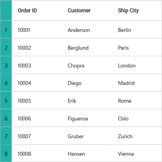
Task: Select the cell with order 10001
Action: pos(37,30)
